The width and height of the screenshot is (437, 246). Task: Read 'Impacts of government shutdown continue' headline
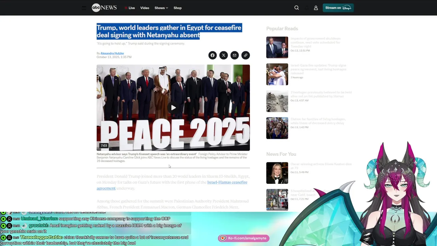click(x=316, y=42)
